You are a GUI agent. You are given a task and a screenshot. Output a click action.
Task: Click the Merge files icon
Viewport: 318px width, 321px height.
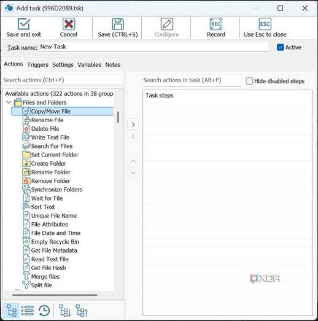(26, 276)
